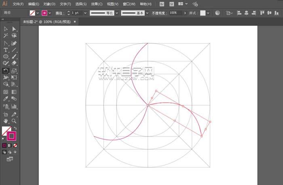Toggle to None fill mode button
The height and width of the screenshot is (185, 283).
pyautogui.click(x=15, y=145)
